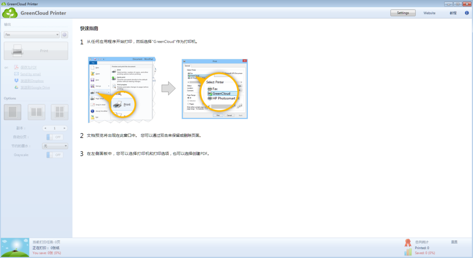Select single page per sheet layout

pyautogui.click(x=13, y=112)
